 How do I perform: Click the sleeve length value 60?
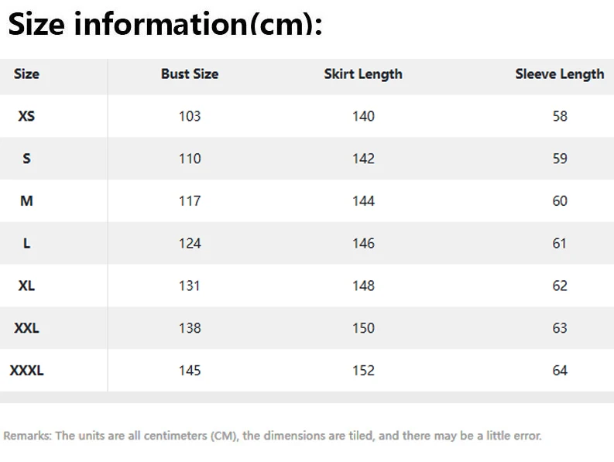pyautogui.click(x=560, y=201)
